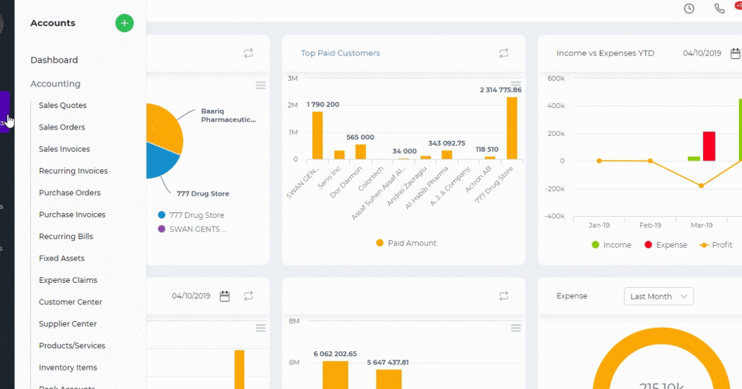Open Sales Orders

click(62, 127)
